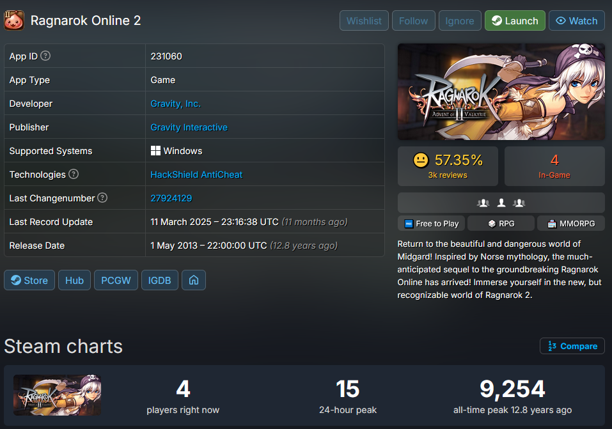Viewport: 612px width, 429px height.
Task: Open publisher Gravity Interactive link
Action: point(189,127)
